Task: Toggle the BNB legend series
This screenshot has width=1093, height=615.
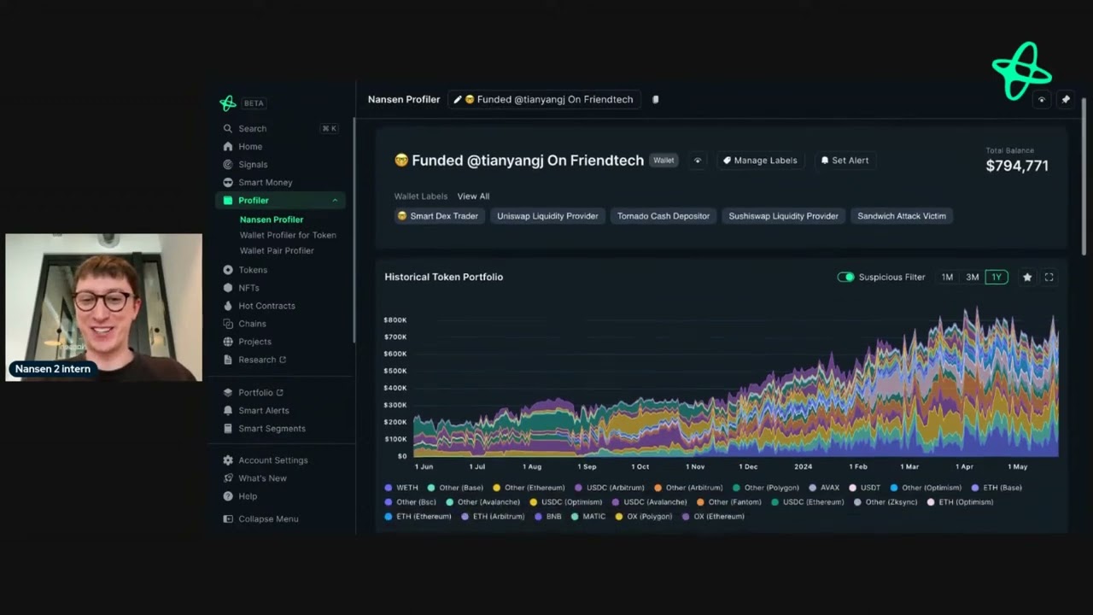Action: point(548,517)
